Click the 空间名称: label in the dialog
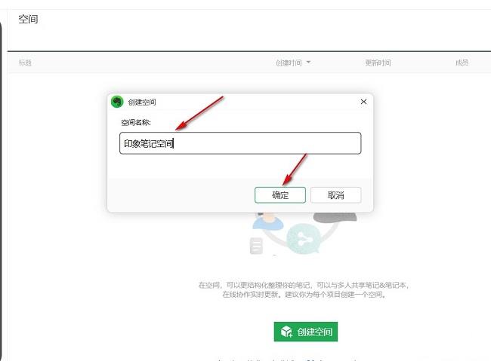The image size is (491, 361). pyautogui.click(x=136, y=123)
